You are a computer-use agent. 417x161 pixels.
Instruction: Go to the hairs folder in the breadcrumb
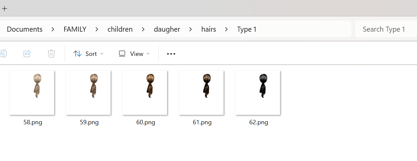click(x=209, y=29)
